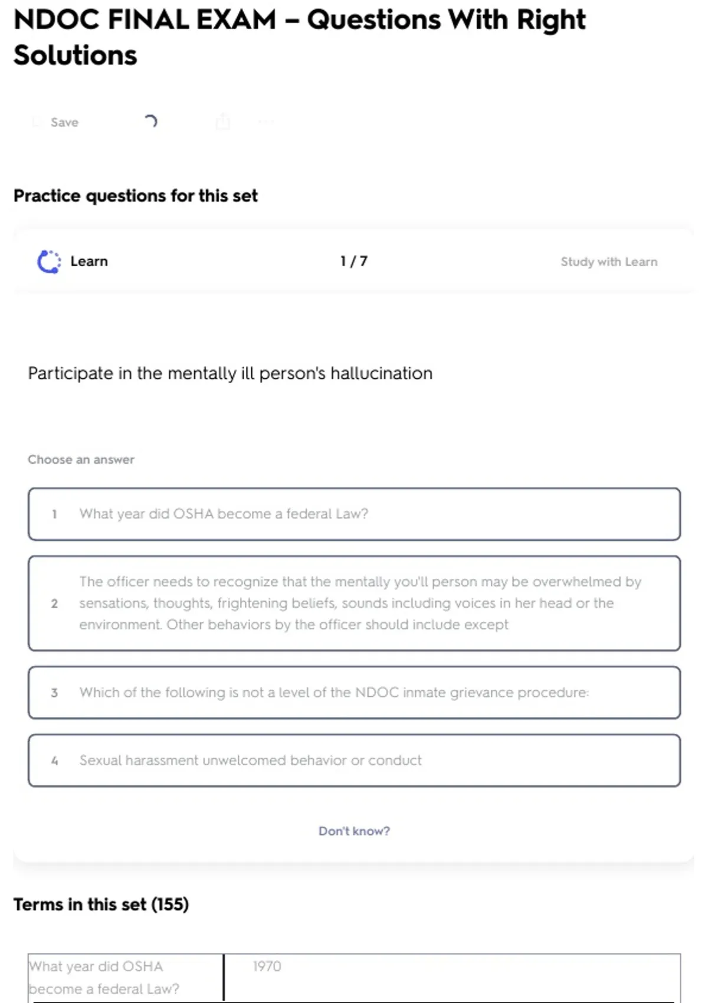Viewport: 708px width, 1003px height.
Task: Click the "What year did OSHA" term cell
Action: pyautogui.click(x=125, y=977)
